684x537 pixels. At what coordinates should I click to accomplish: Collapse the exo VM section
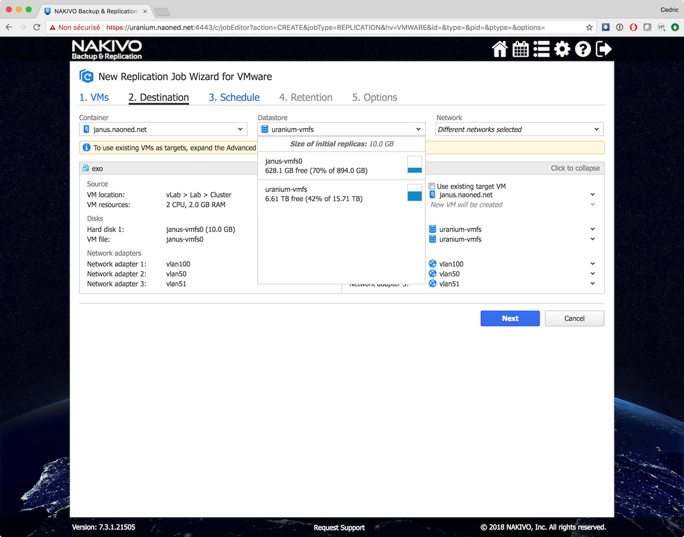575,168
